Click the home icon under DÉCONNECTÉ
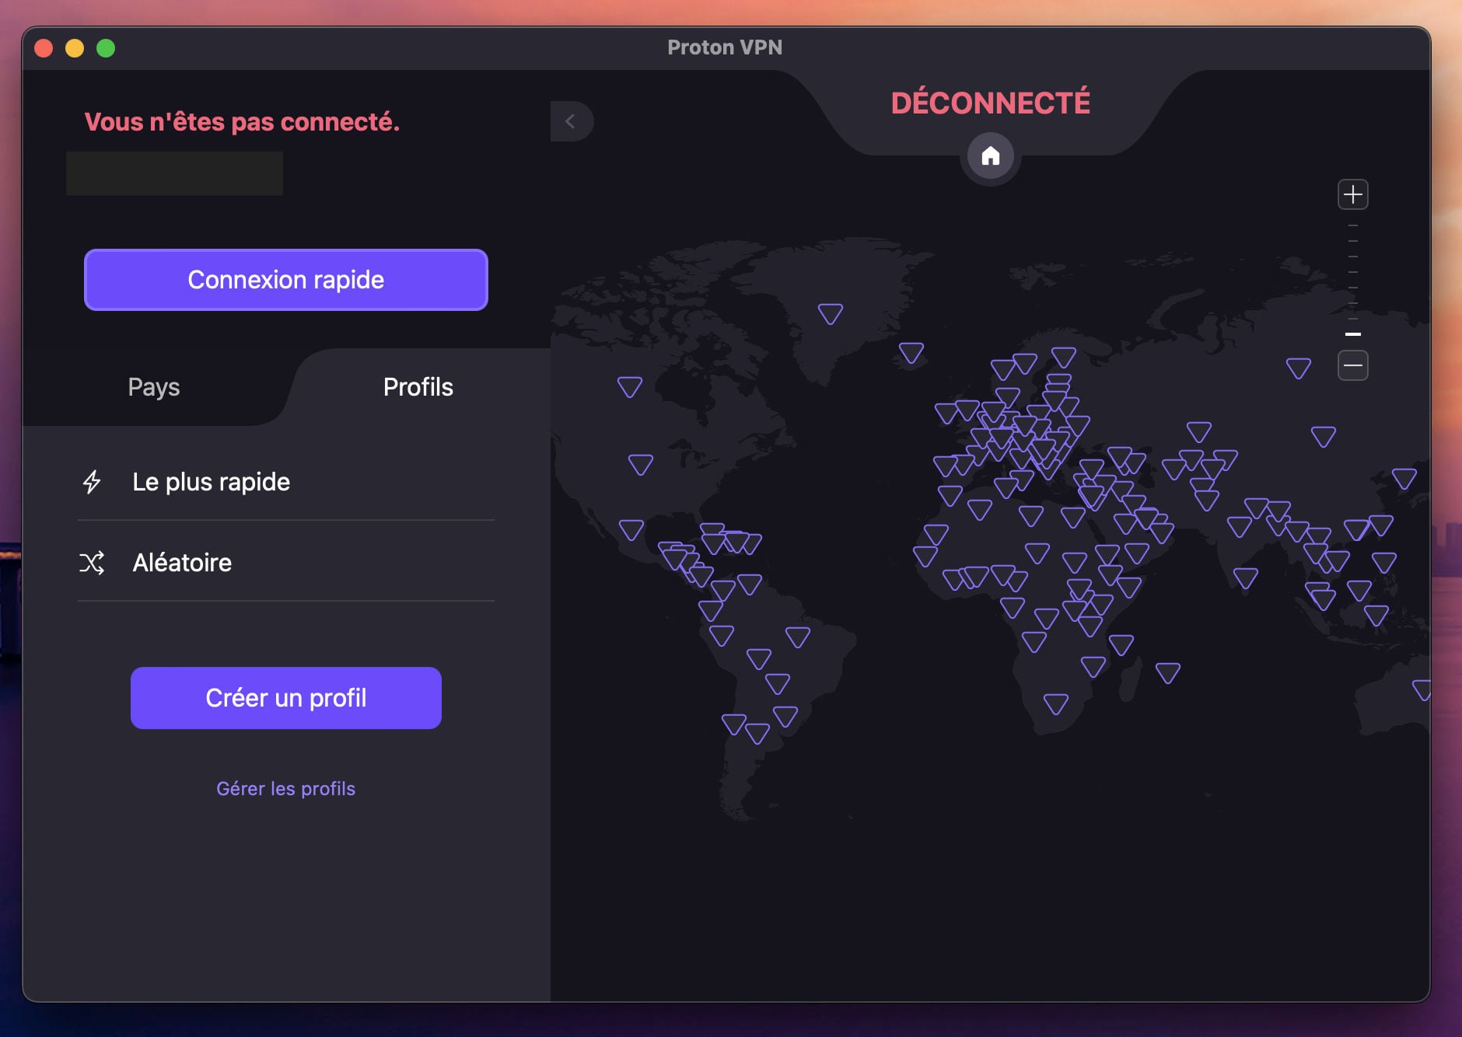The image size is (1462, 1037). pos(990,156)
